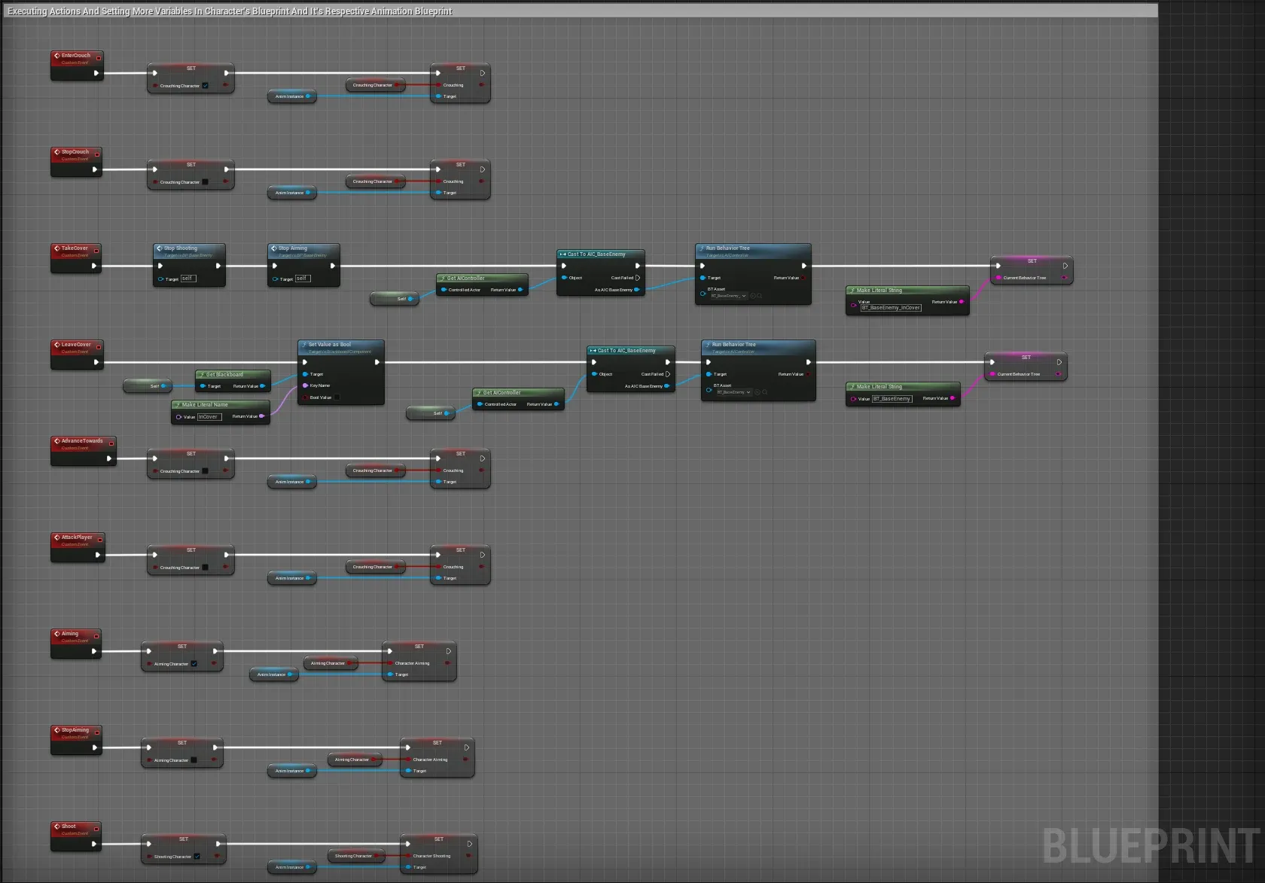Open BT Asset dropdown in LeaveCover's Run Behavior Tree

pos(734,392)
